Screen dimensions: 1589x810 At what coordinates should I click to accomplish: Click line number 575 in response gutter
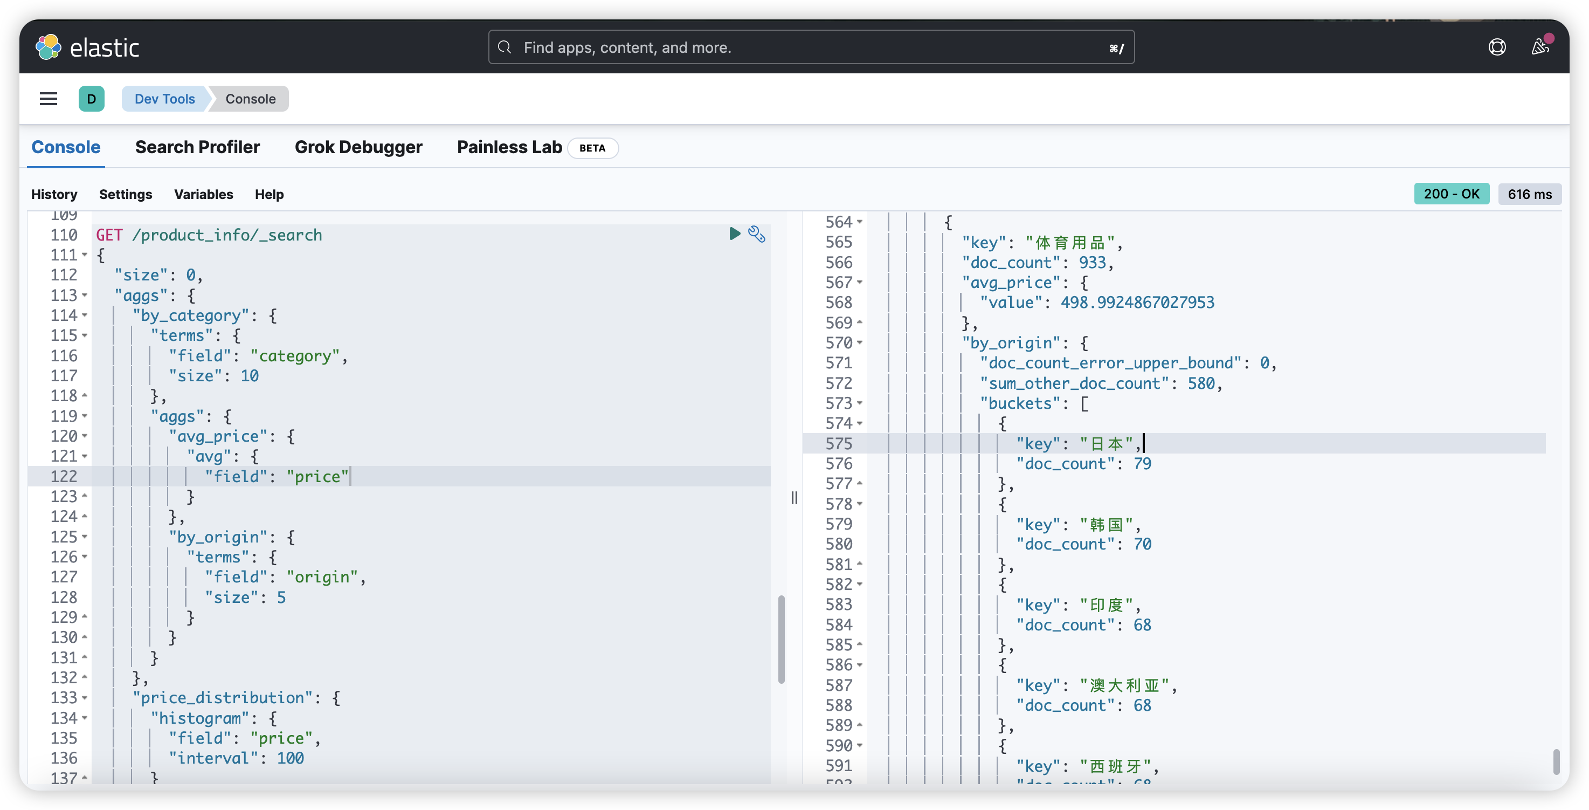click(839, 443)
